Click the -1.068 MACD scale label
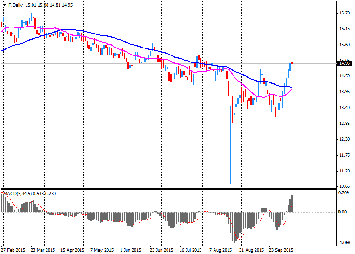 coord(344,243)
